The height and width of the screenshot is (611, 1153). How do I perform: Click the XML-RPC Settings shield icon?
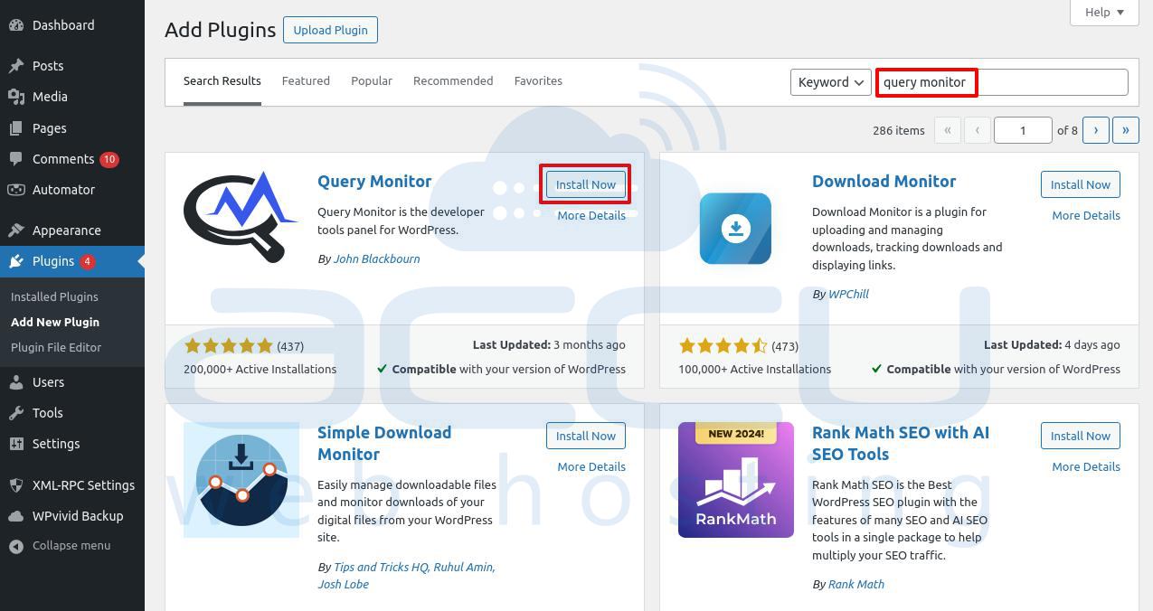pyautogui.click(x=16, y=485)
